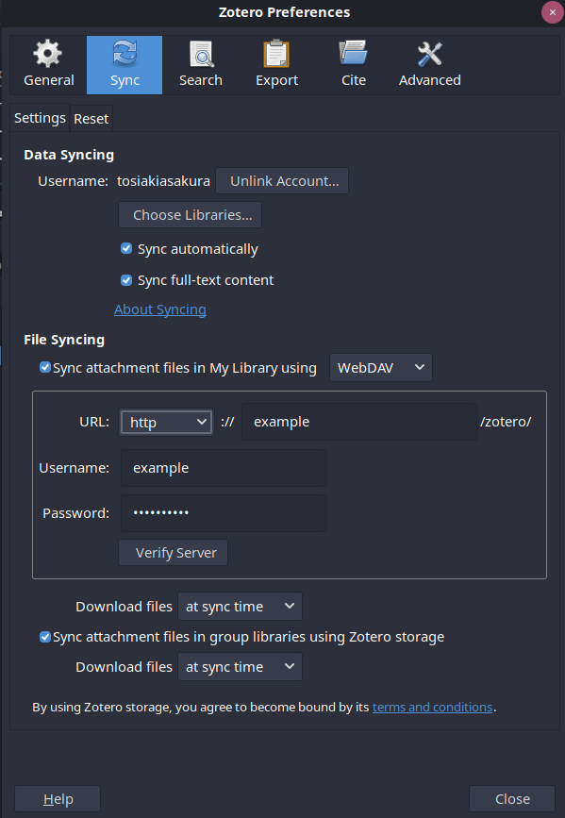
Task: Toggle group libraries Zotero storage sync checkbox
Action: [45, 637]
